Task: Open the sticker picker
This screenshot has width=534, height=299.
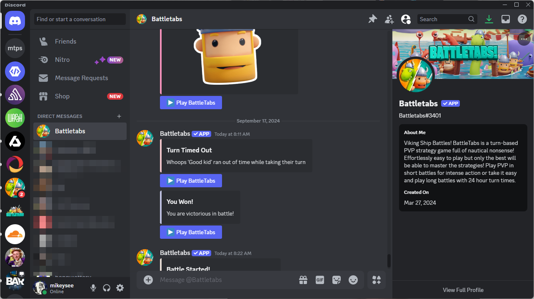Action: [x=336, y=280]
